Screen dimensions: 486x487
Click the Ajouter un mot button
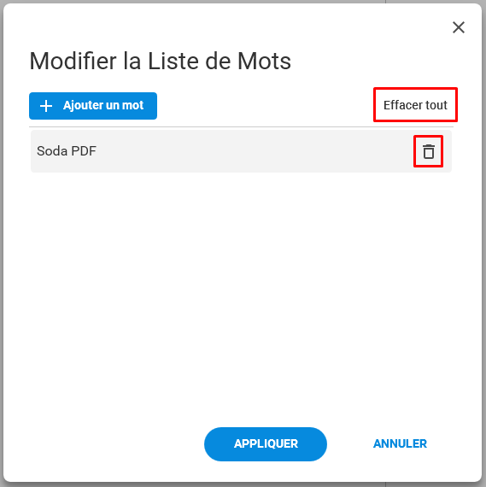coord(93,106)
